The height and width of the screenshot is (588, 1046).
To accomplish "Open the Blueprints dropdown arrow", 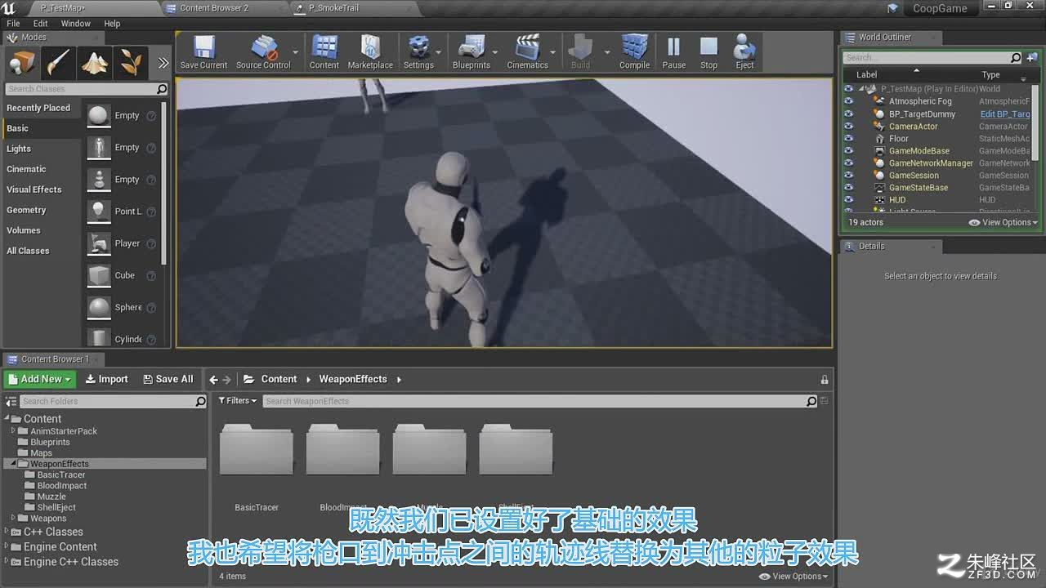I will tap(495, 52).
